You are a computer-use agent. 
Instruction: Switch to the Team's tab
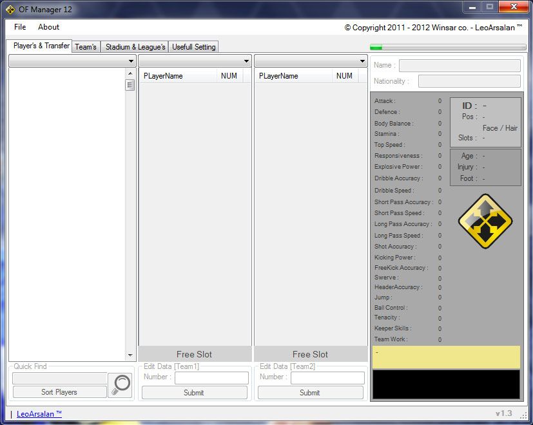86,47
